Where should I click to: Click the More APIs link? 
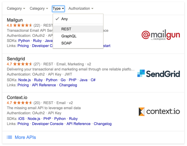[25, 137]
